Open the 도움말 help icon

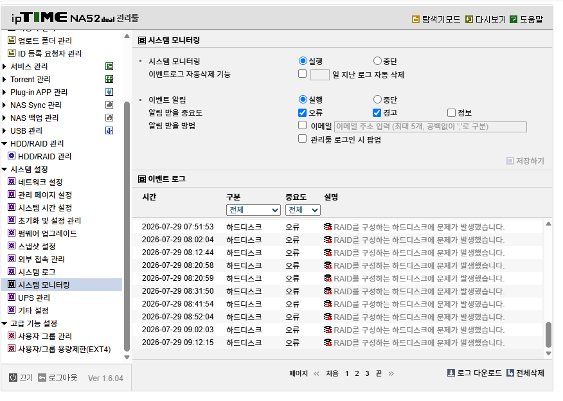click(514, 19)
